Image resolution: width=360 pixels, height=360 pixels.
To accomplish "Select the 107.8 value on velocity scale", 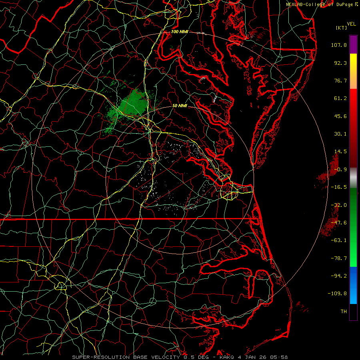I will [x=339, y=45].
